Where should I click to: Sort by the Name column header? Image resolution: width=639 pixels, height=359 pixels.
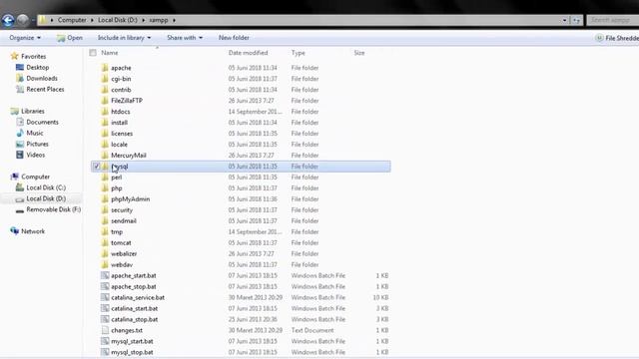[x=110, y=53]
